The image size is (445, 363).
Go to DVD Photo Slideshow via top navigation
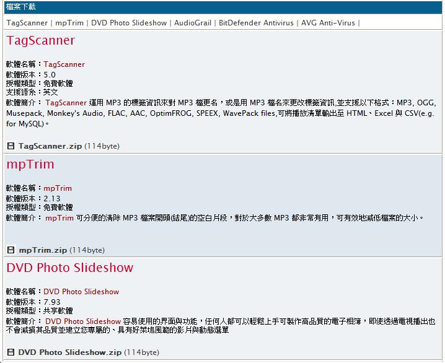(x=129, y=23)
